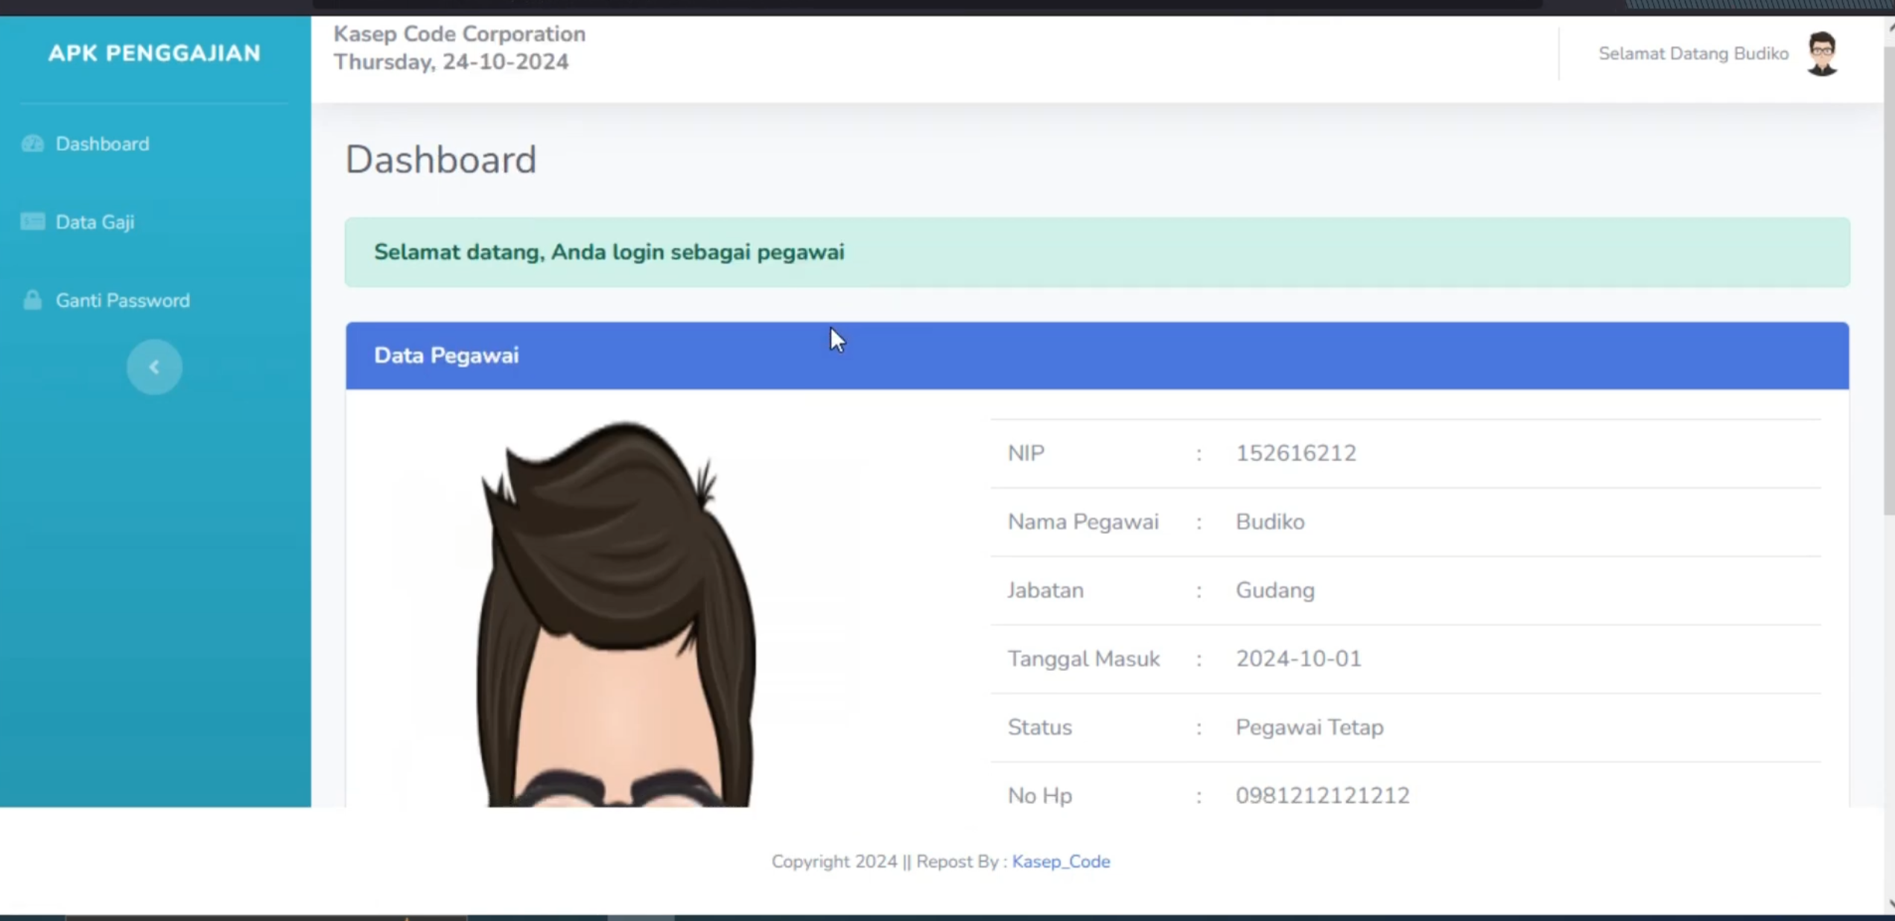Click the Data Gaji card icon
Image resolution: width=1895 pixels, height=921 pixels.
click(x=33, y=222)
